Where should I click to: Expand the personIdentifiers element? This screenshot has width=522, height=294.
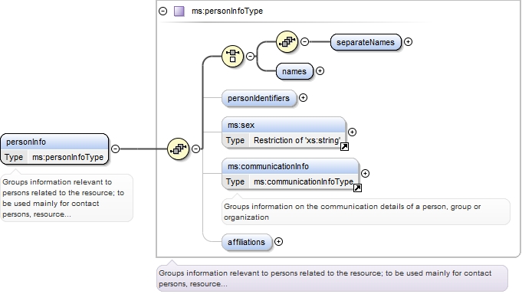[303, 98]
